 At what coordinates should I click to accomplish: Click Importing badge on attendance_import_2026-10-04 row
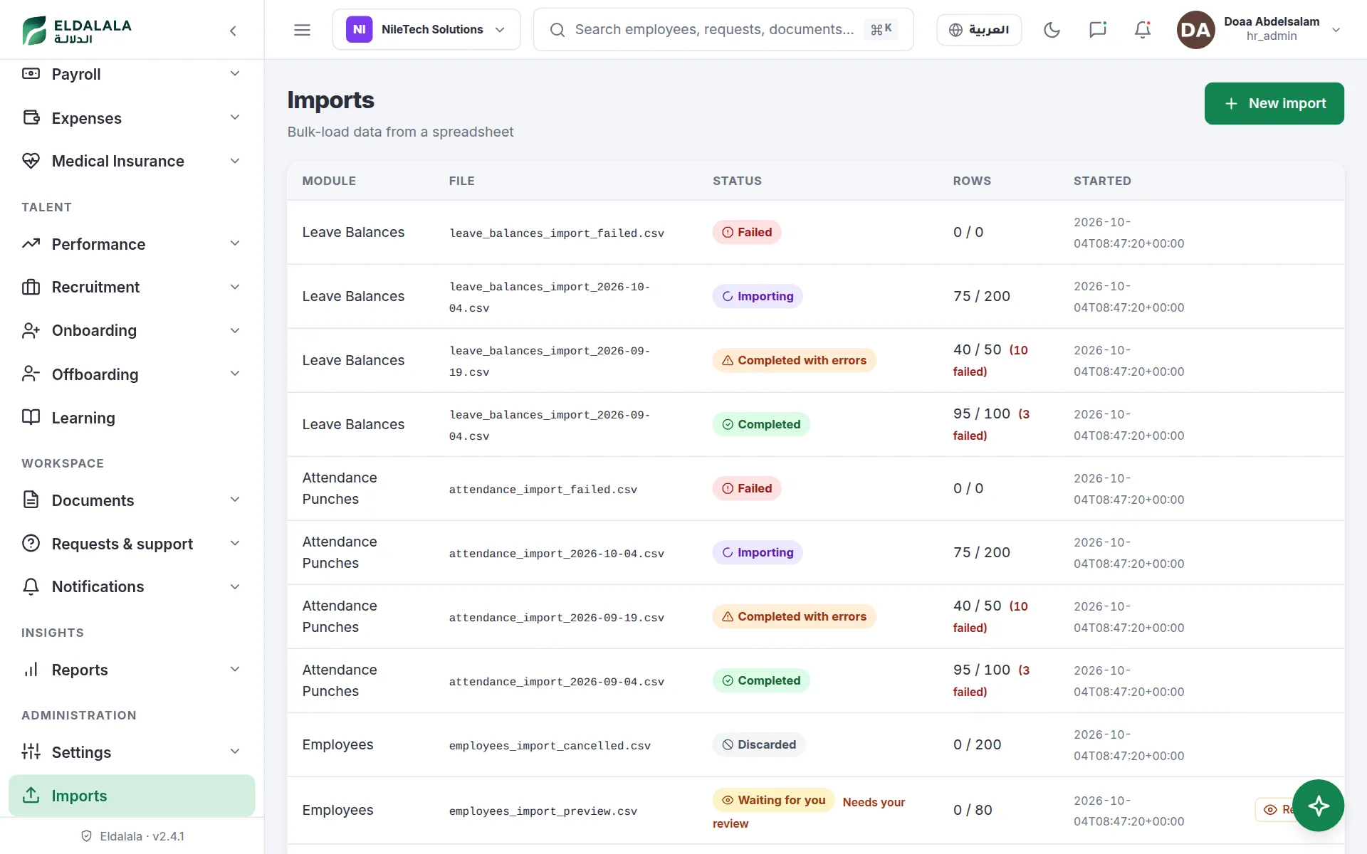tap(758, 552)
